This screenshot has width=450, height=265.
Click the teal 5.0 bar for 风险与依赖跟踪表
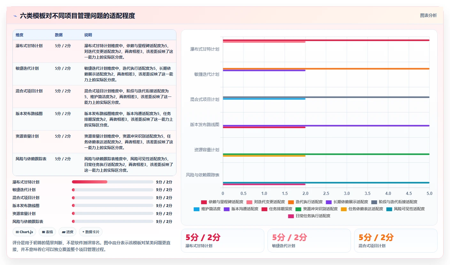(326, 183)
